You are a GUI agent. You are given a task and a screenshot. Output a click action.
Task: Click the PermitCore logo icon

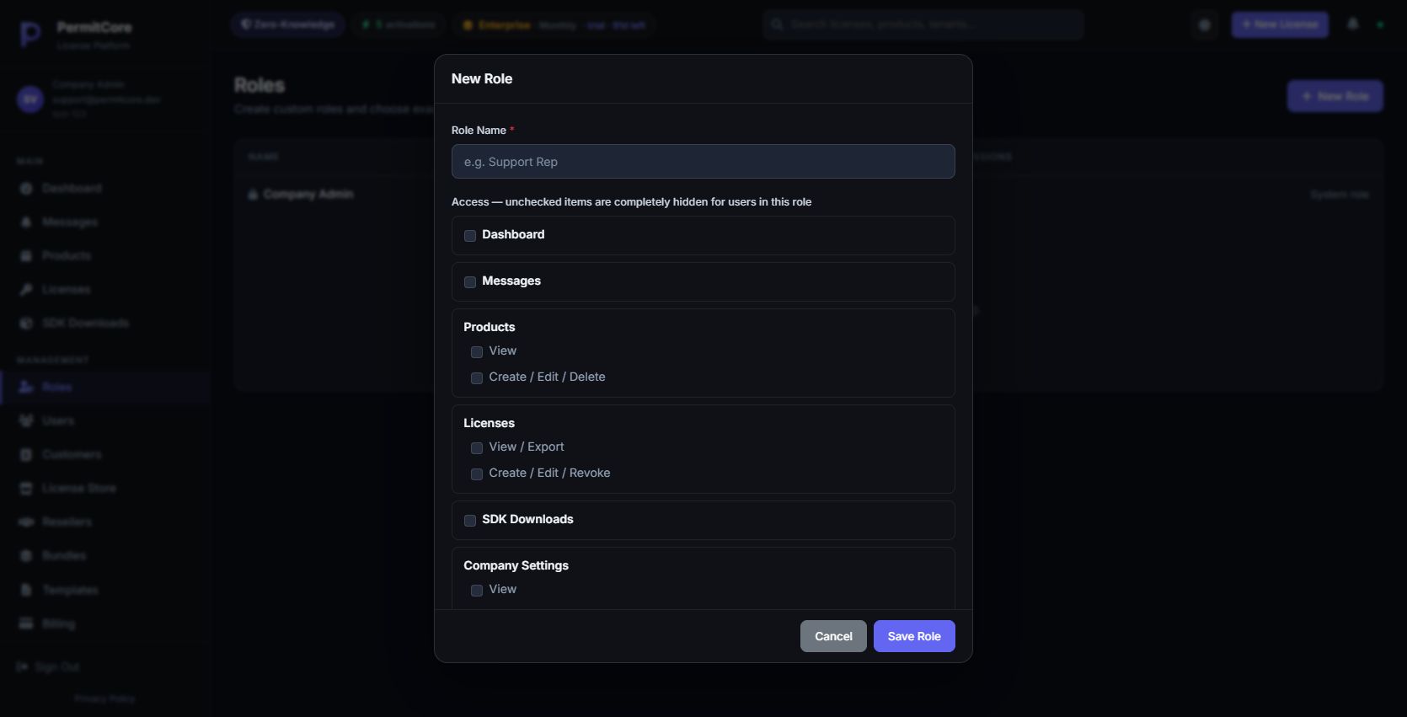pos(30,35)
